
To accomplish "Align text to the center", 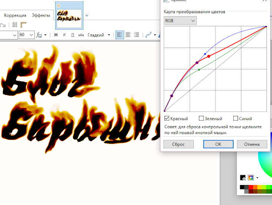I will click(128, 35).
